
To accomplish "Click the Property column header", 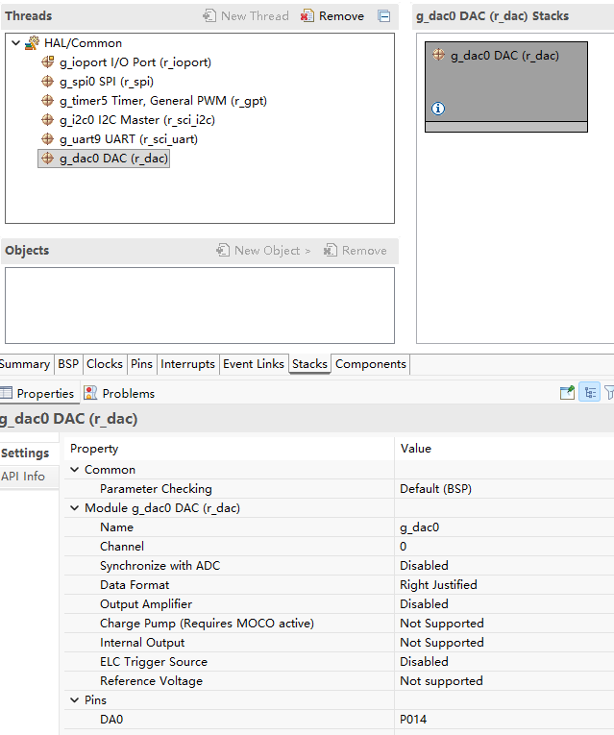I will coord(230,449).
